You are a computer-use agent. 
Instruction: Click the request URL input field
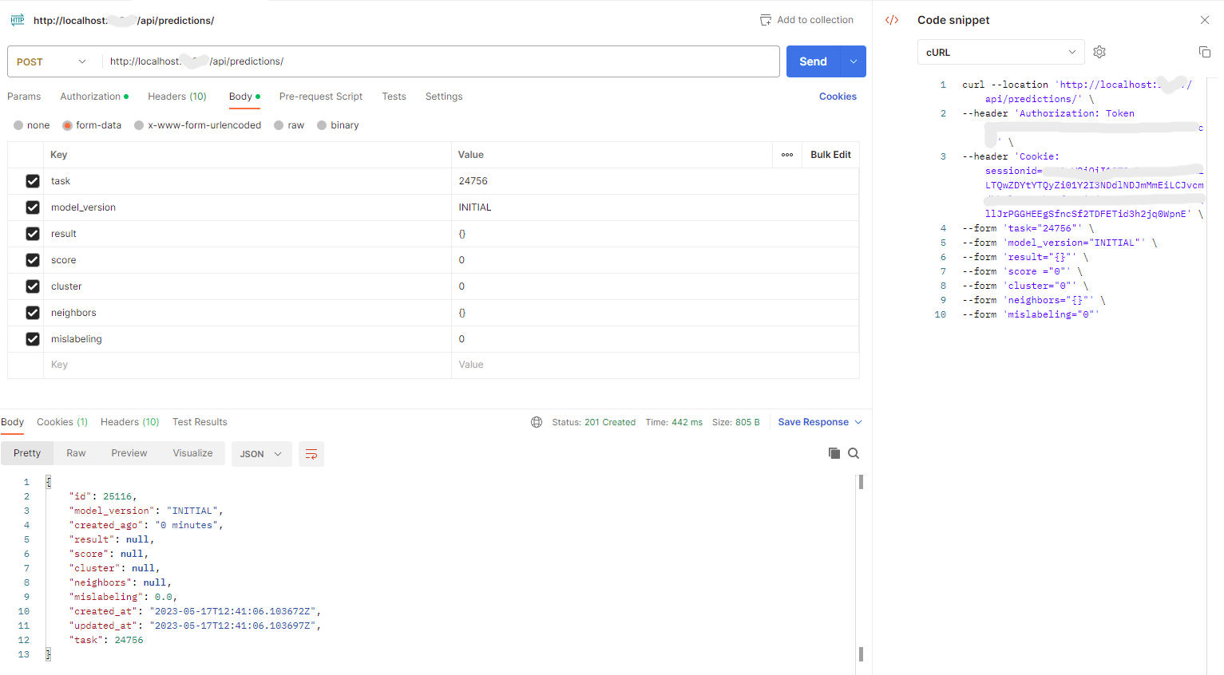pos(439,61)
